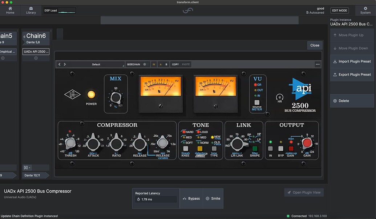The image size is (376, 219).
Task: Switch to the Library tab
Action: tap(31, 10)
